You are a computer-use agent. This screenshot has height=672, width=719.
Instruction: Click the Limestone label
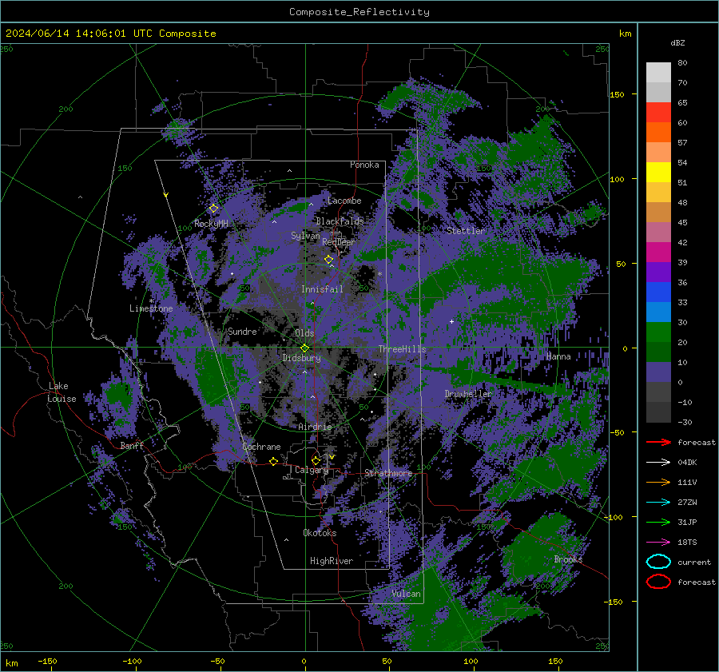point(151,308)
